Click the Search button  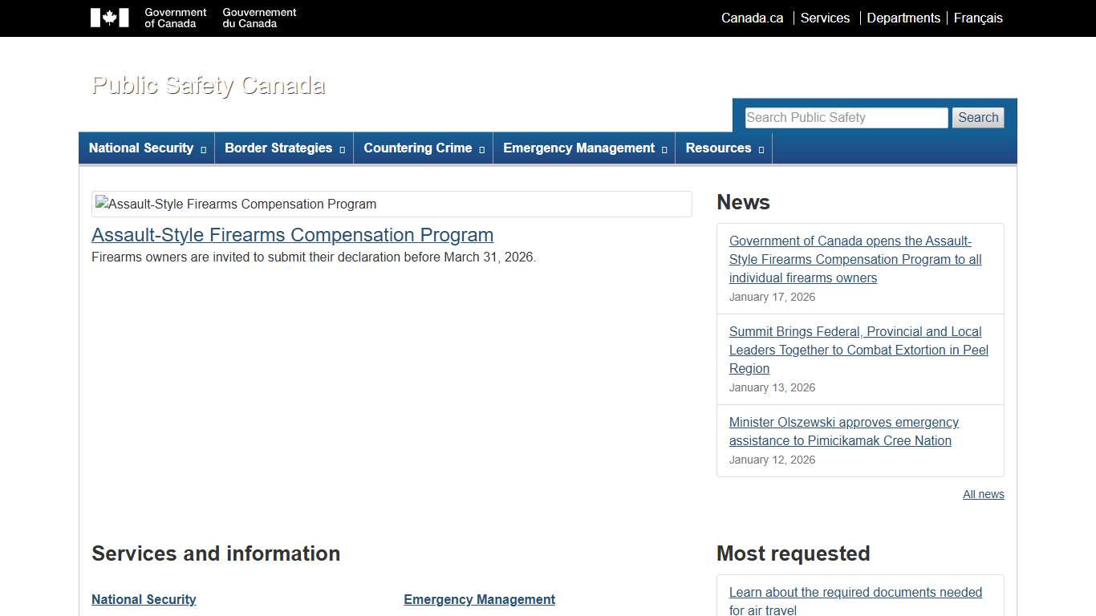978,118
